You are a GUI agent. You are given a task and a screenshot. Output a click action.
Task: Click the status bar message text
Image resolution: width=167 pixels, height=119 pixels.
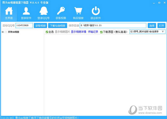47,118
